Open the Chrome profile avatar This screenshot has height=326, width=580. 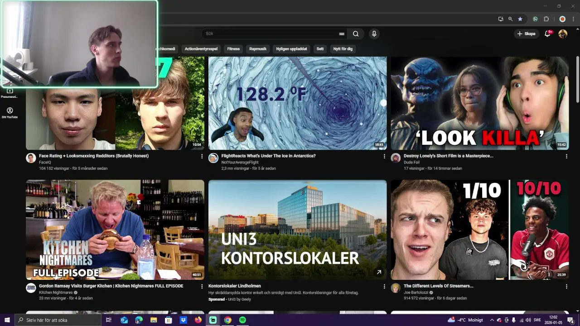pyautogui.click(x=562, y=19)
